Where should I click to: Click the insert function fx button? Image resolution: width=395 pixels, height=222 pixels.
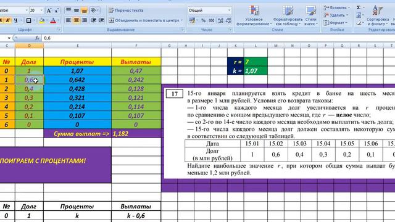pos(37,38)
